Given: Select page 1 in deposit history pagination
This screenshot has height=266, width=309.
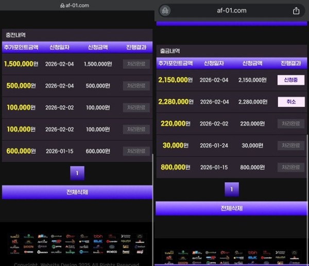Looking at the screenshot, I should coord(77,173).
